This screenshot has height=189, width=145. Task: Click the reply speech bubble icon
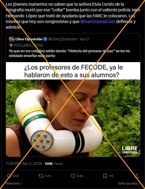coord(9,176)
